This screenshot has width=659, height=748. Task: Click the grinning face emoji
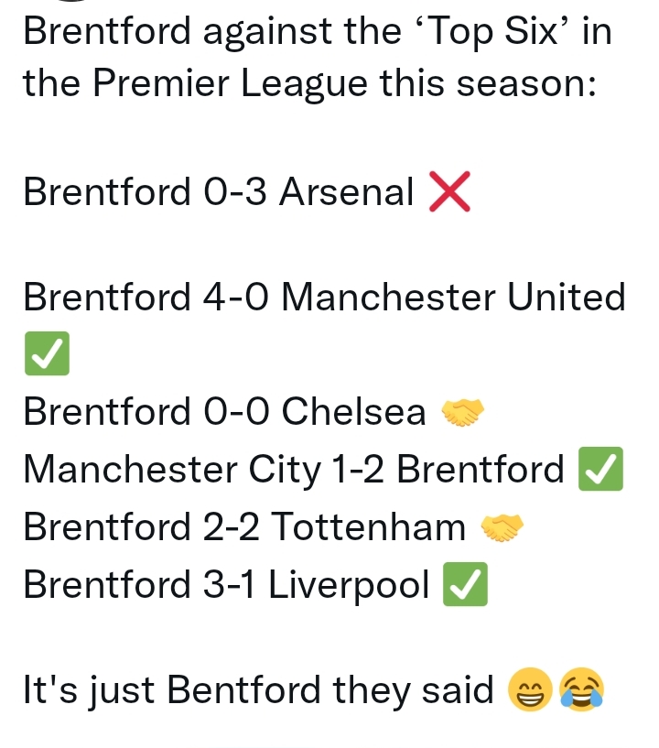[x=530, y=689]
